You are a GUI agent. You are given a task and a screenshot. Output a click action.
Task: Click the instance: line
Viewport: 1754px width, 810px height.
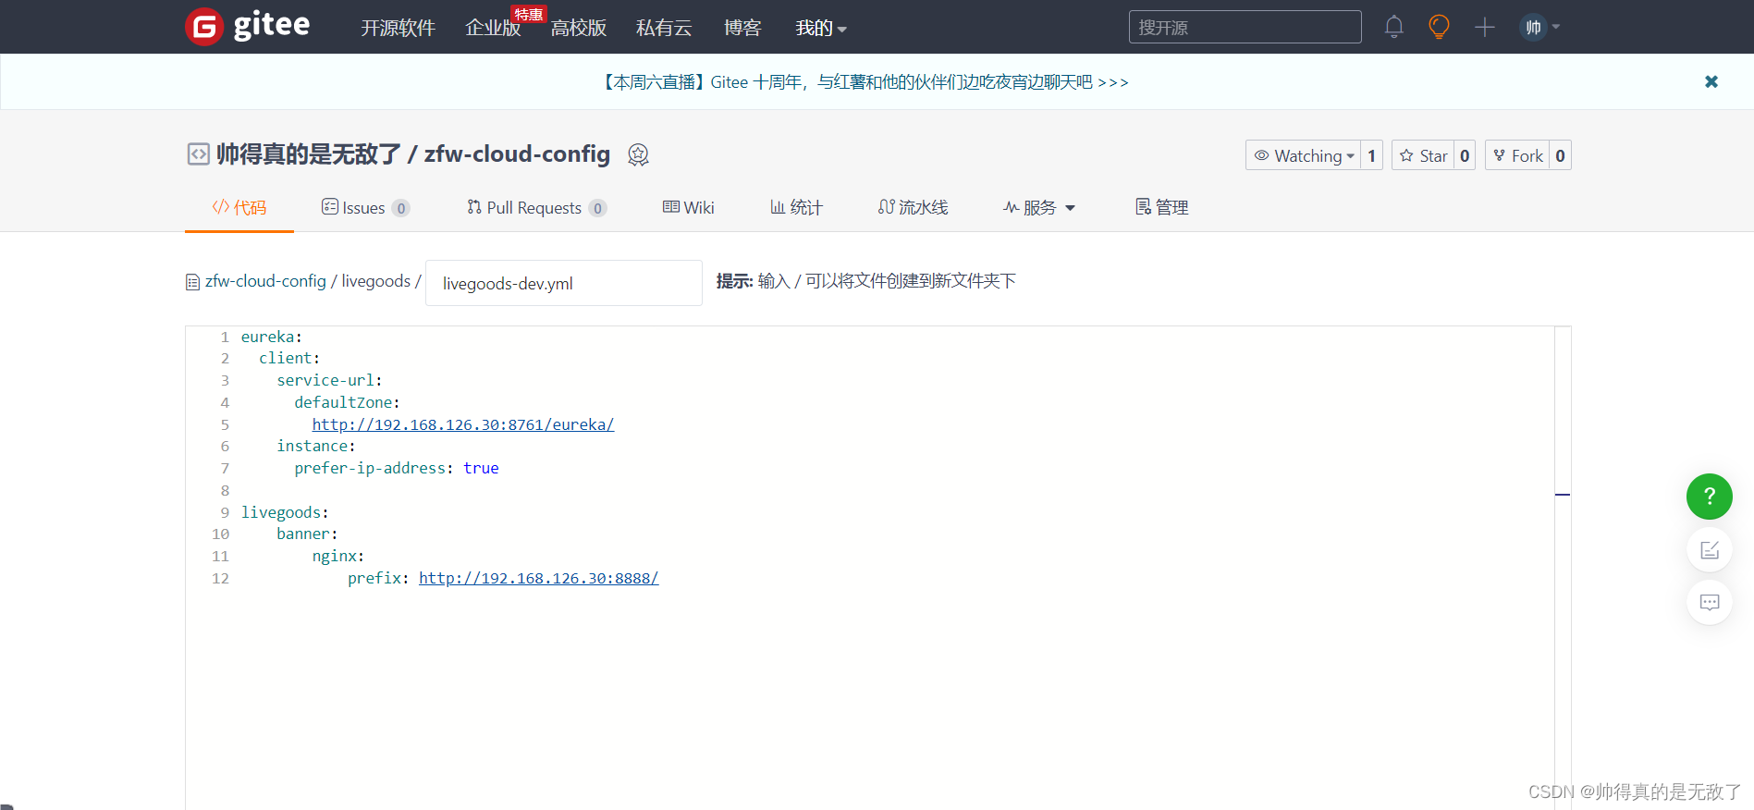[x=316, y=446]
